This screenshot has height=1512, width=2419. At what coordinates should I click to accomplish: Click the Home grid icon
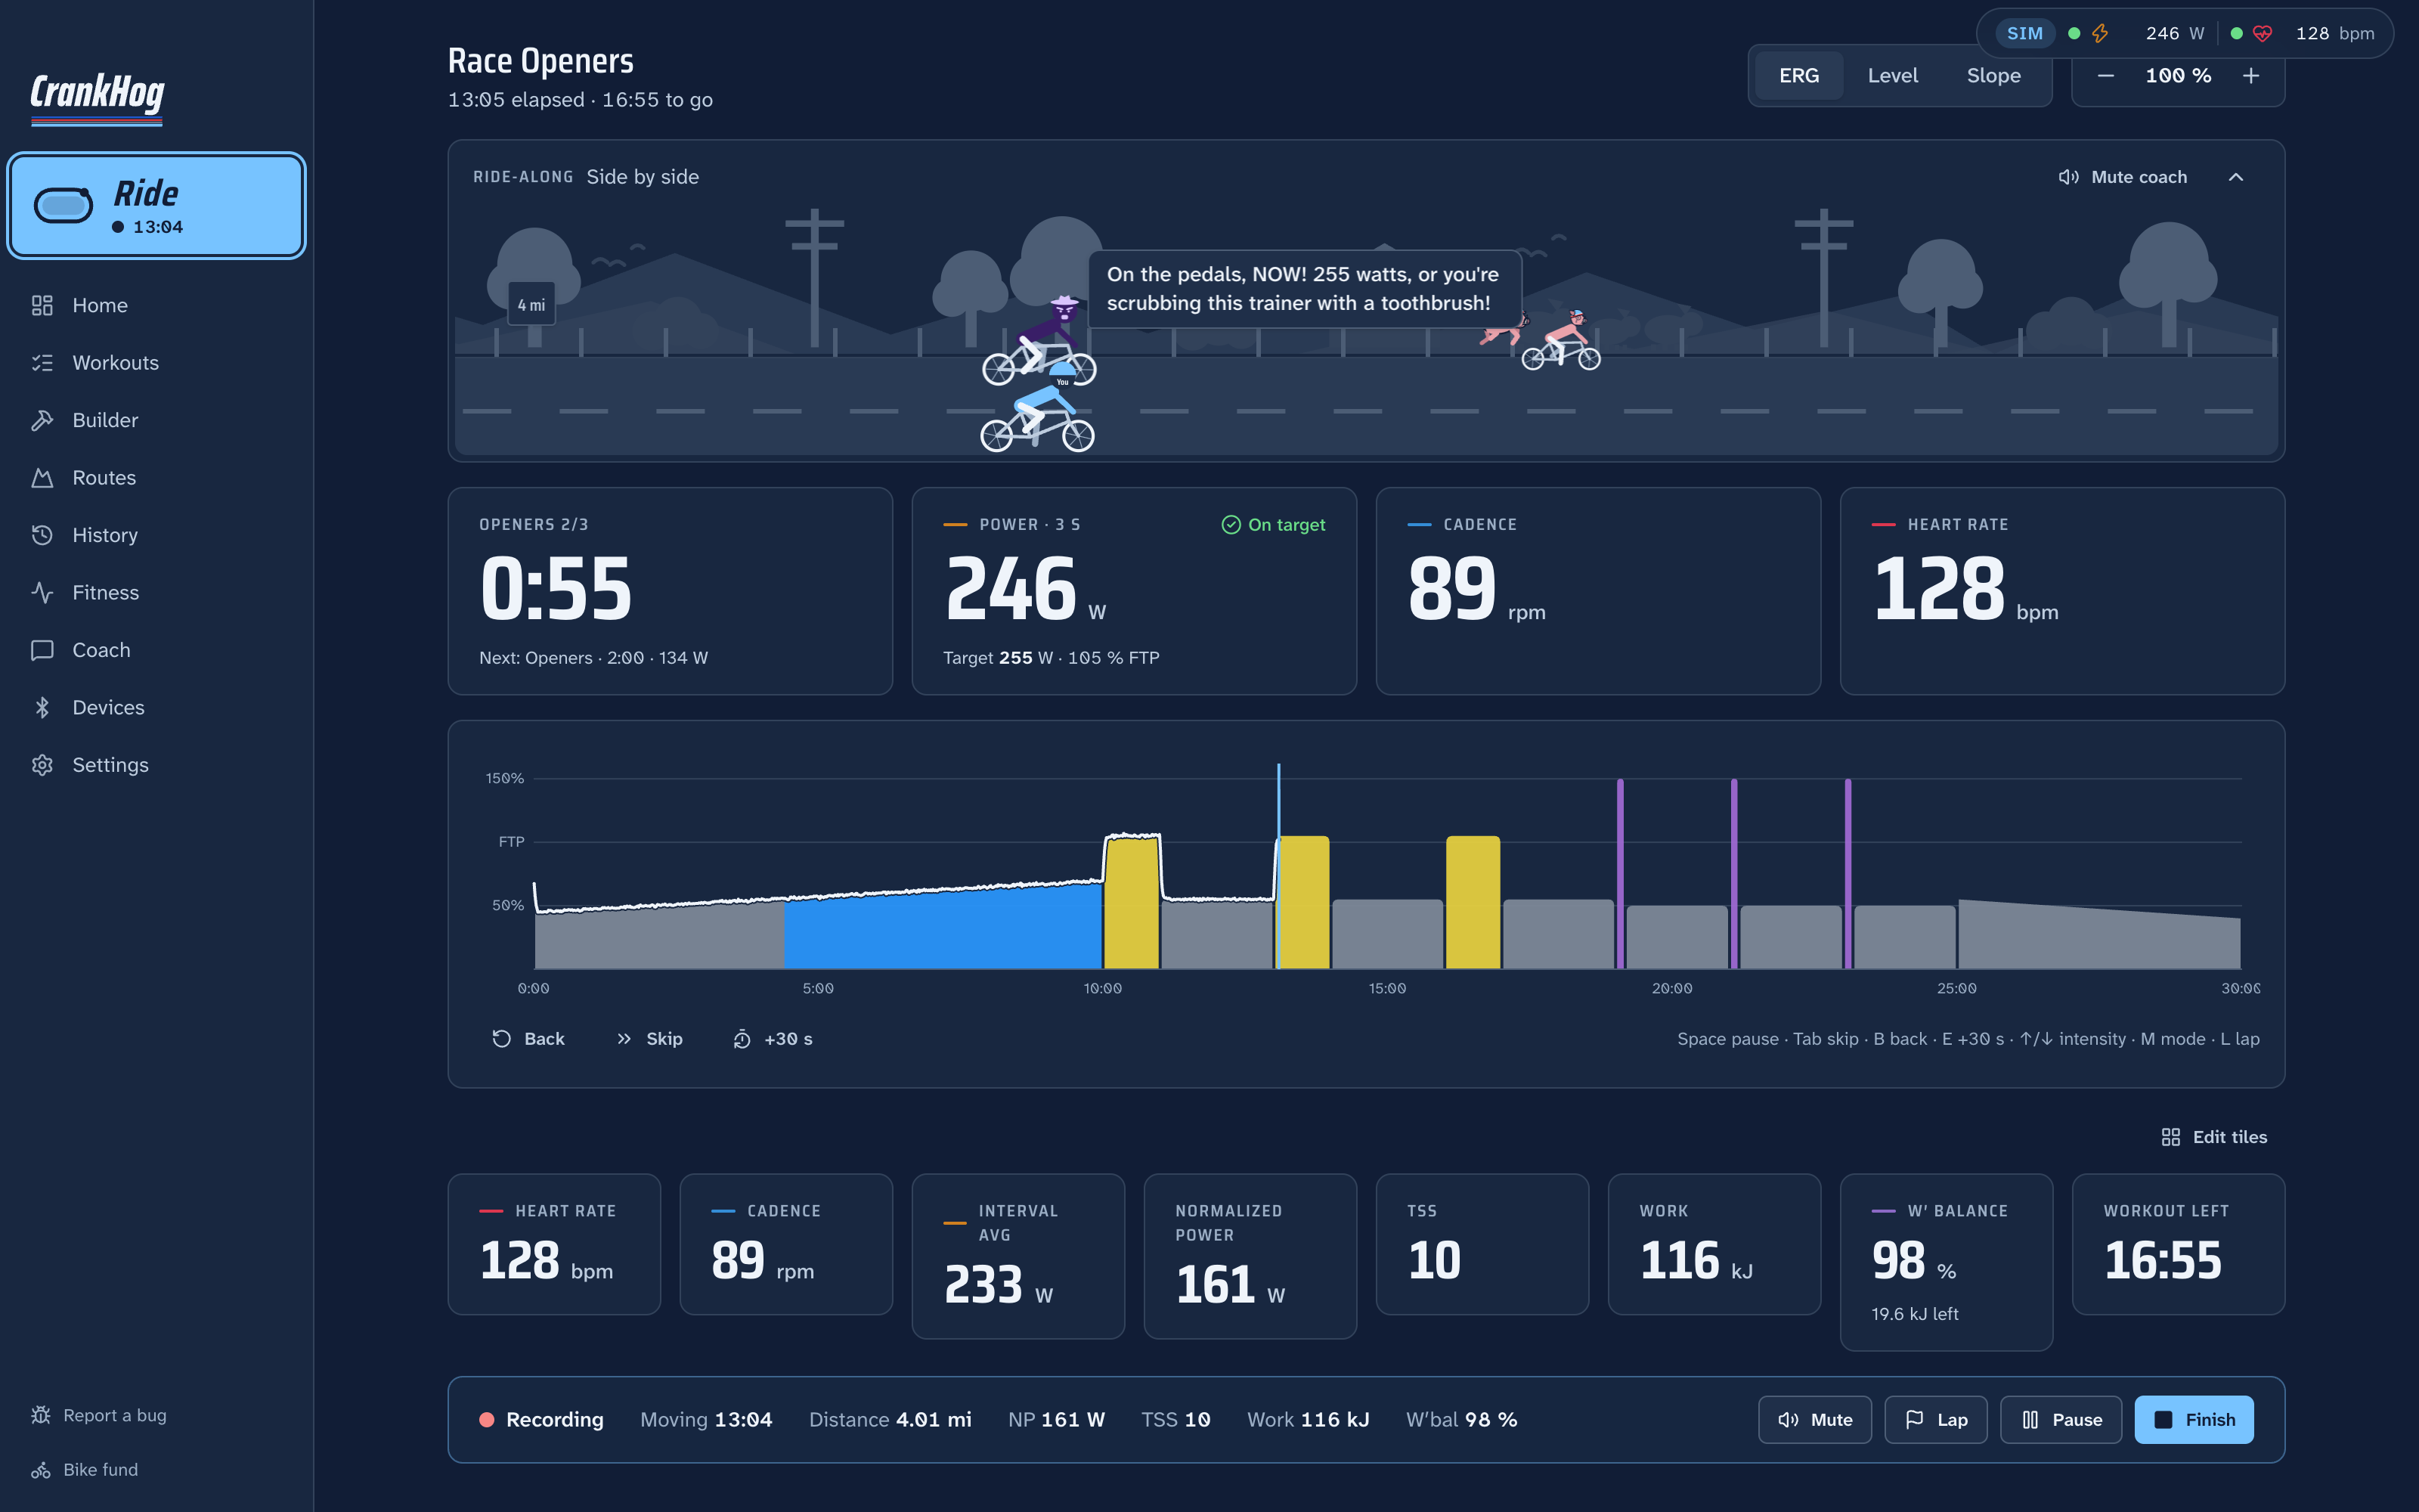click(x=42, y=305)
